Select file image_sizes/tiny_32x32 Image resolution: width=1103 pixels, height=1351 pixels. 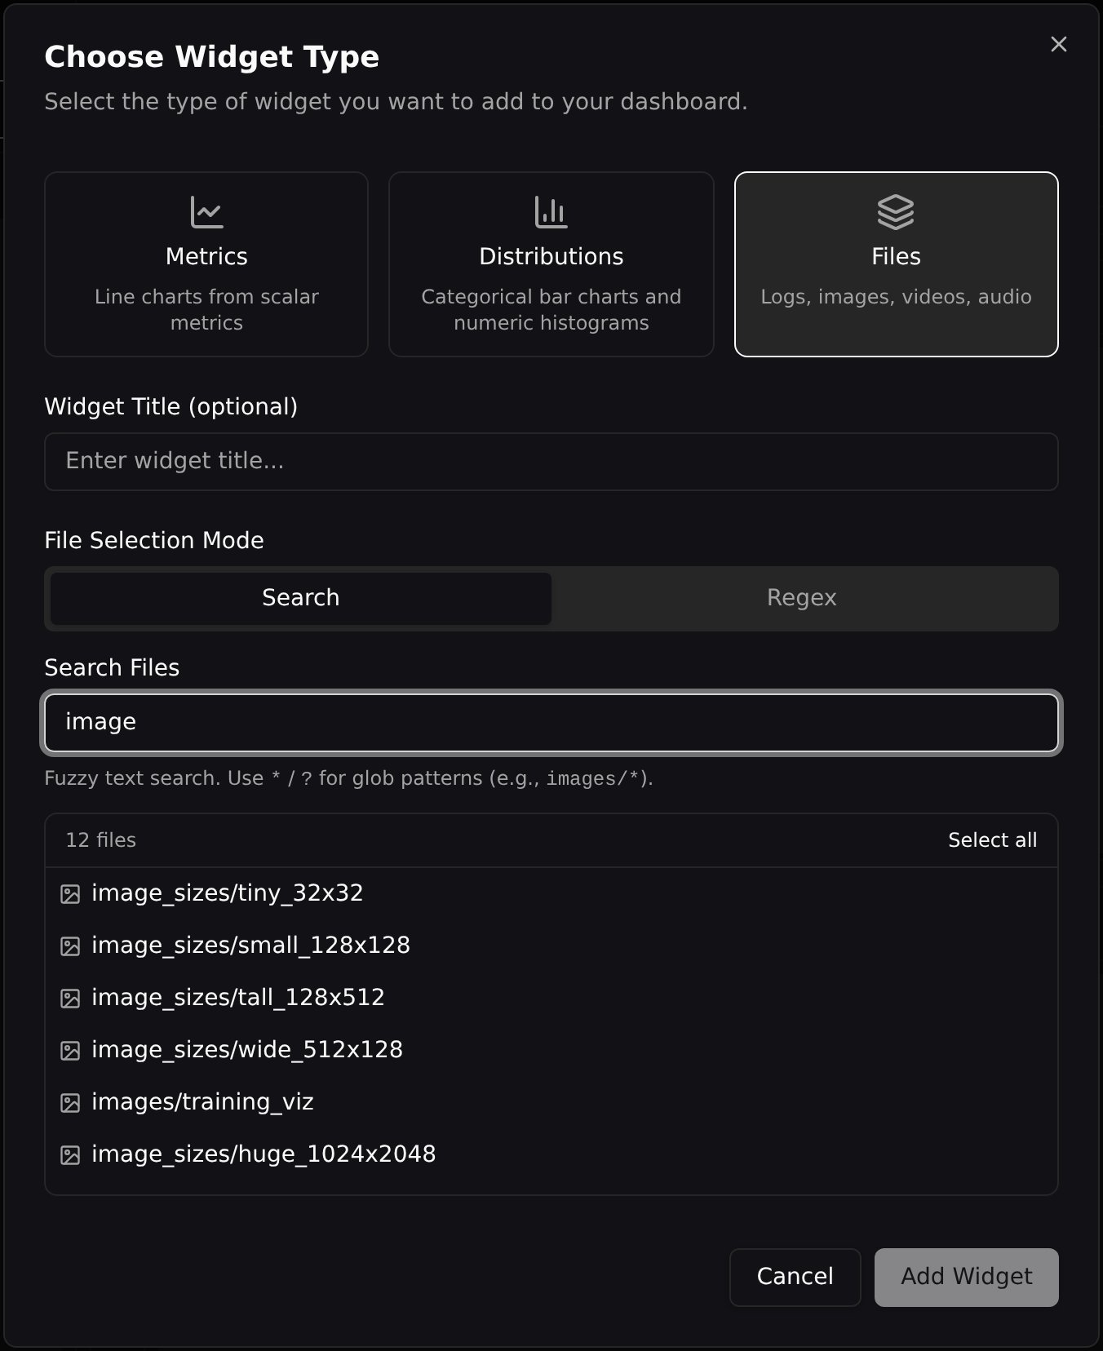click(551, 893)
